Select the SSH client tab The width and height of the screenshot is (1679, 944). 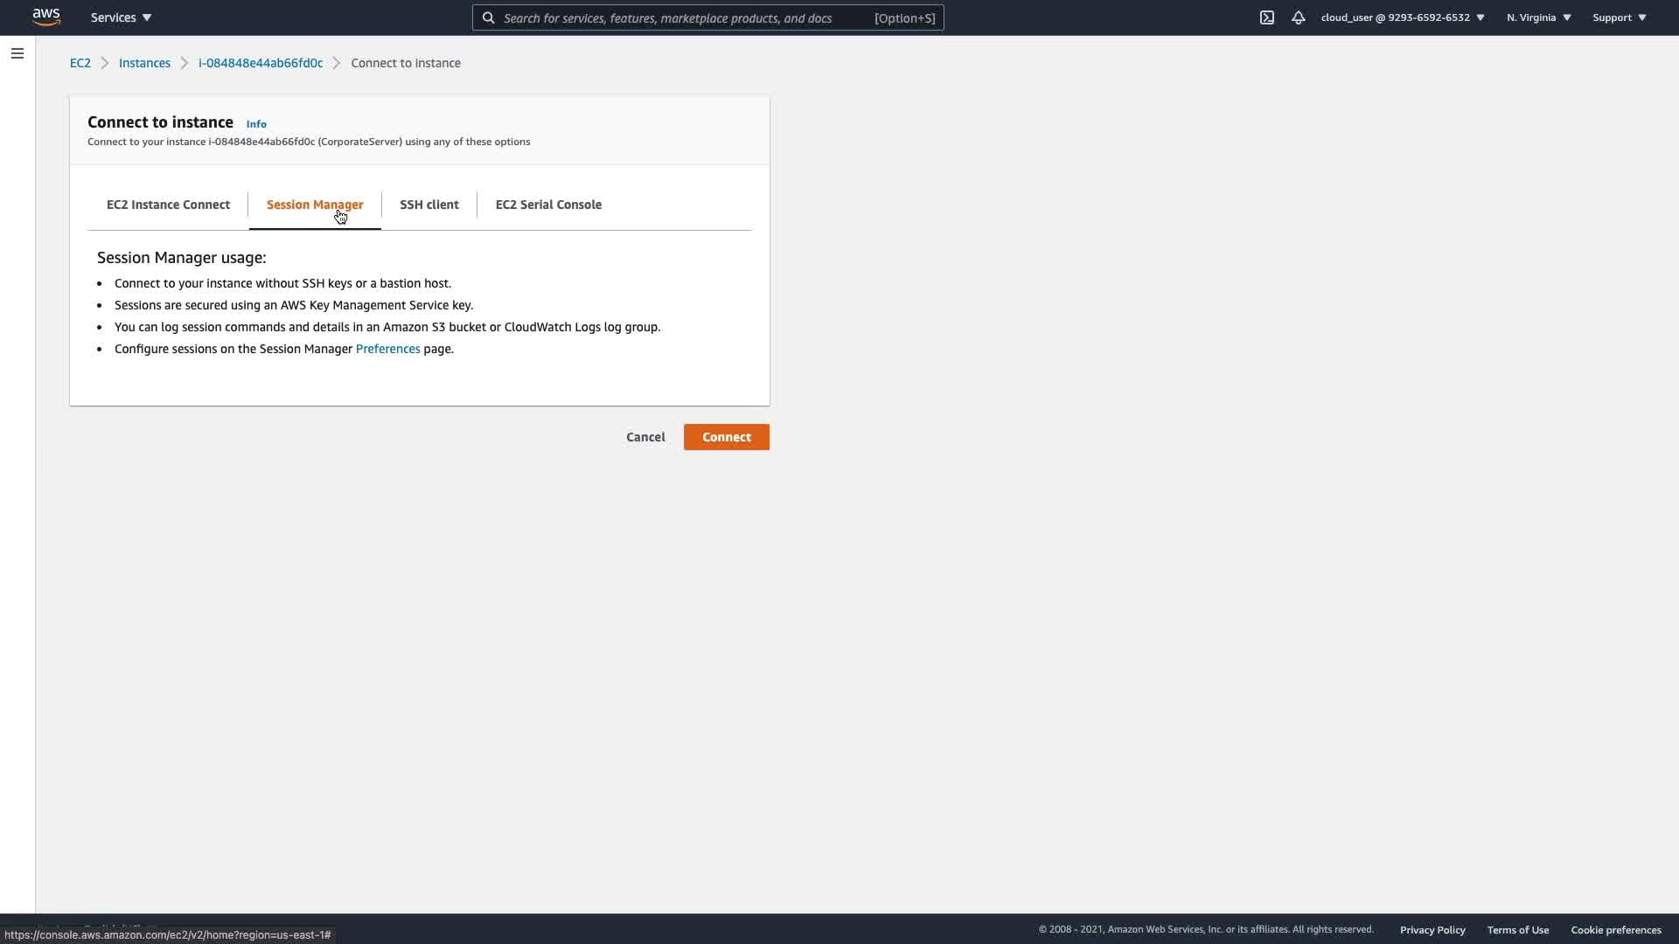[x=428, y=205]
